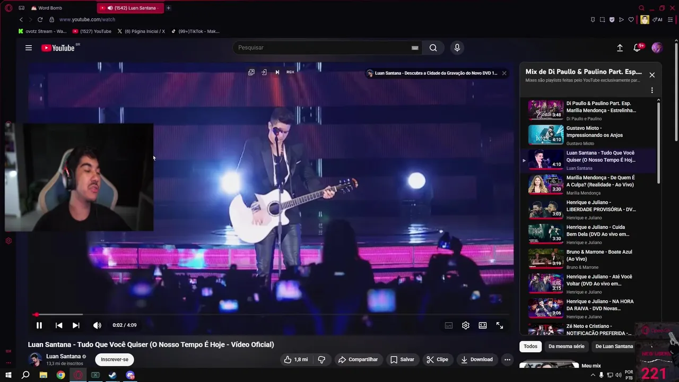679x382 pixels.
Task: Close the mix playlist panel
Action: coord(652,75)
